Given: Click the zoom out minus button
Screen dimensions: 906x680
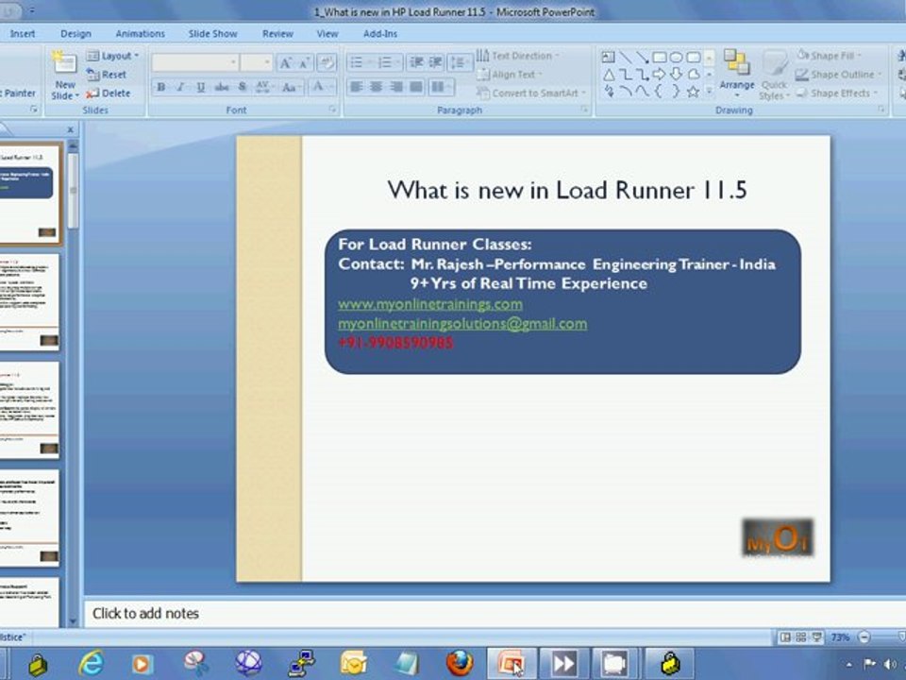Looking at the screenshot, I should click(x=864, y=637).
